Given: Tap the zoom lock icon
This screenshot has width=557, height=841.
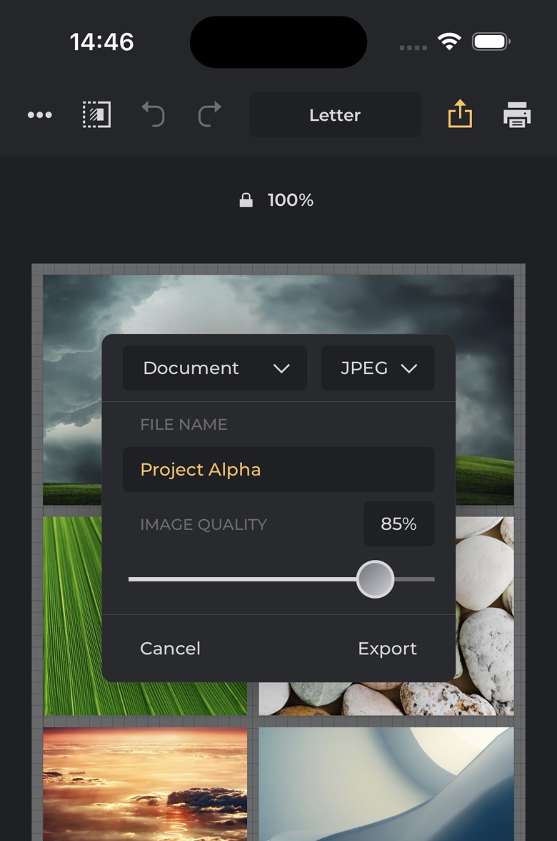Looking at the screenshot, I should [246, 201].
